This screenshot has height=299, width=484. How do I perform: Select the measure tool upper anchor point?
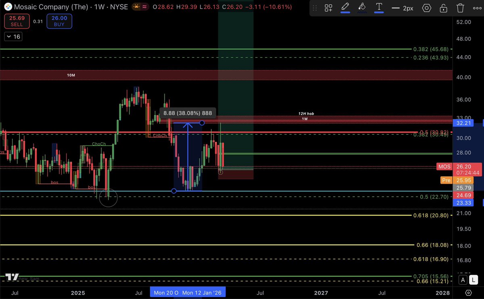pos(202,123)
